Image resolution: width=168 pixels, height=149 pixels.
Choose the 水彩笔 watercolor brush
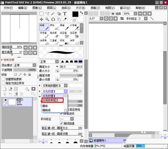pyautogui.click(x=74, y=27)
